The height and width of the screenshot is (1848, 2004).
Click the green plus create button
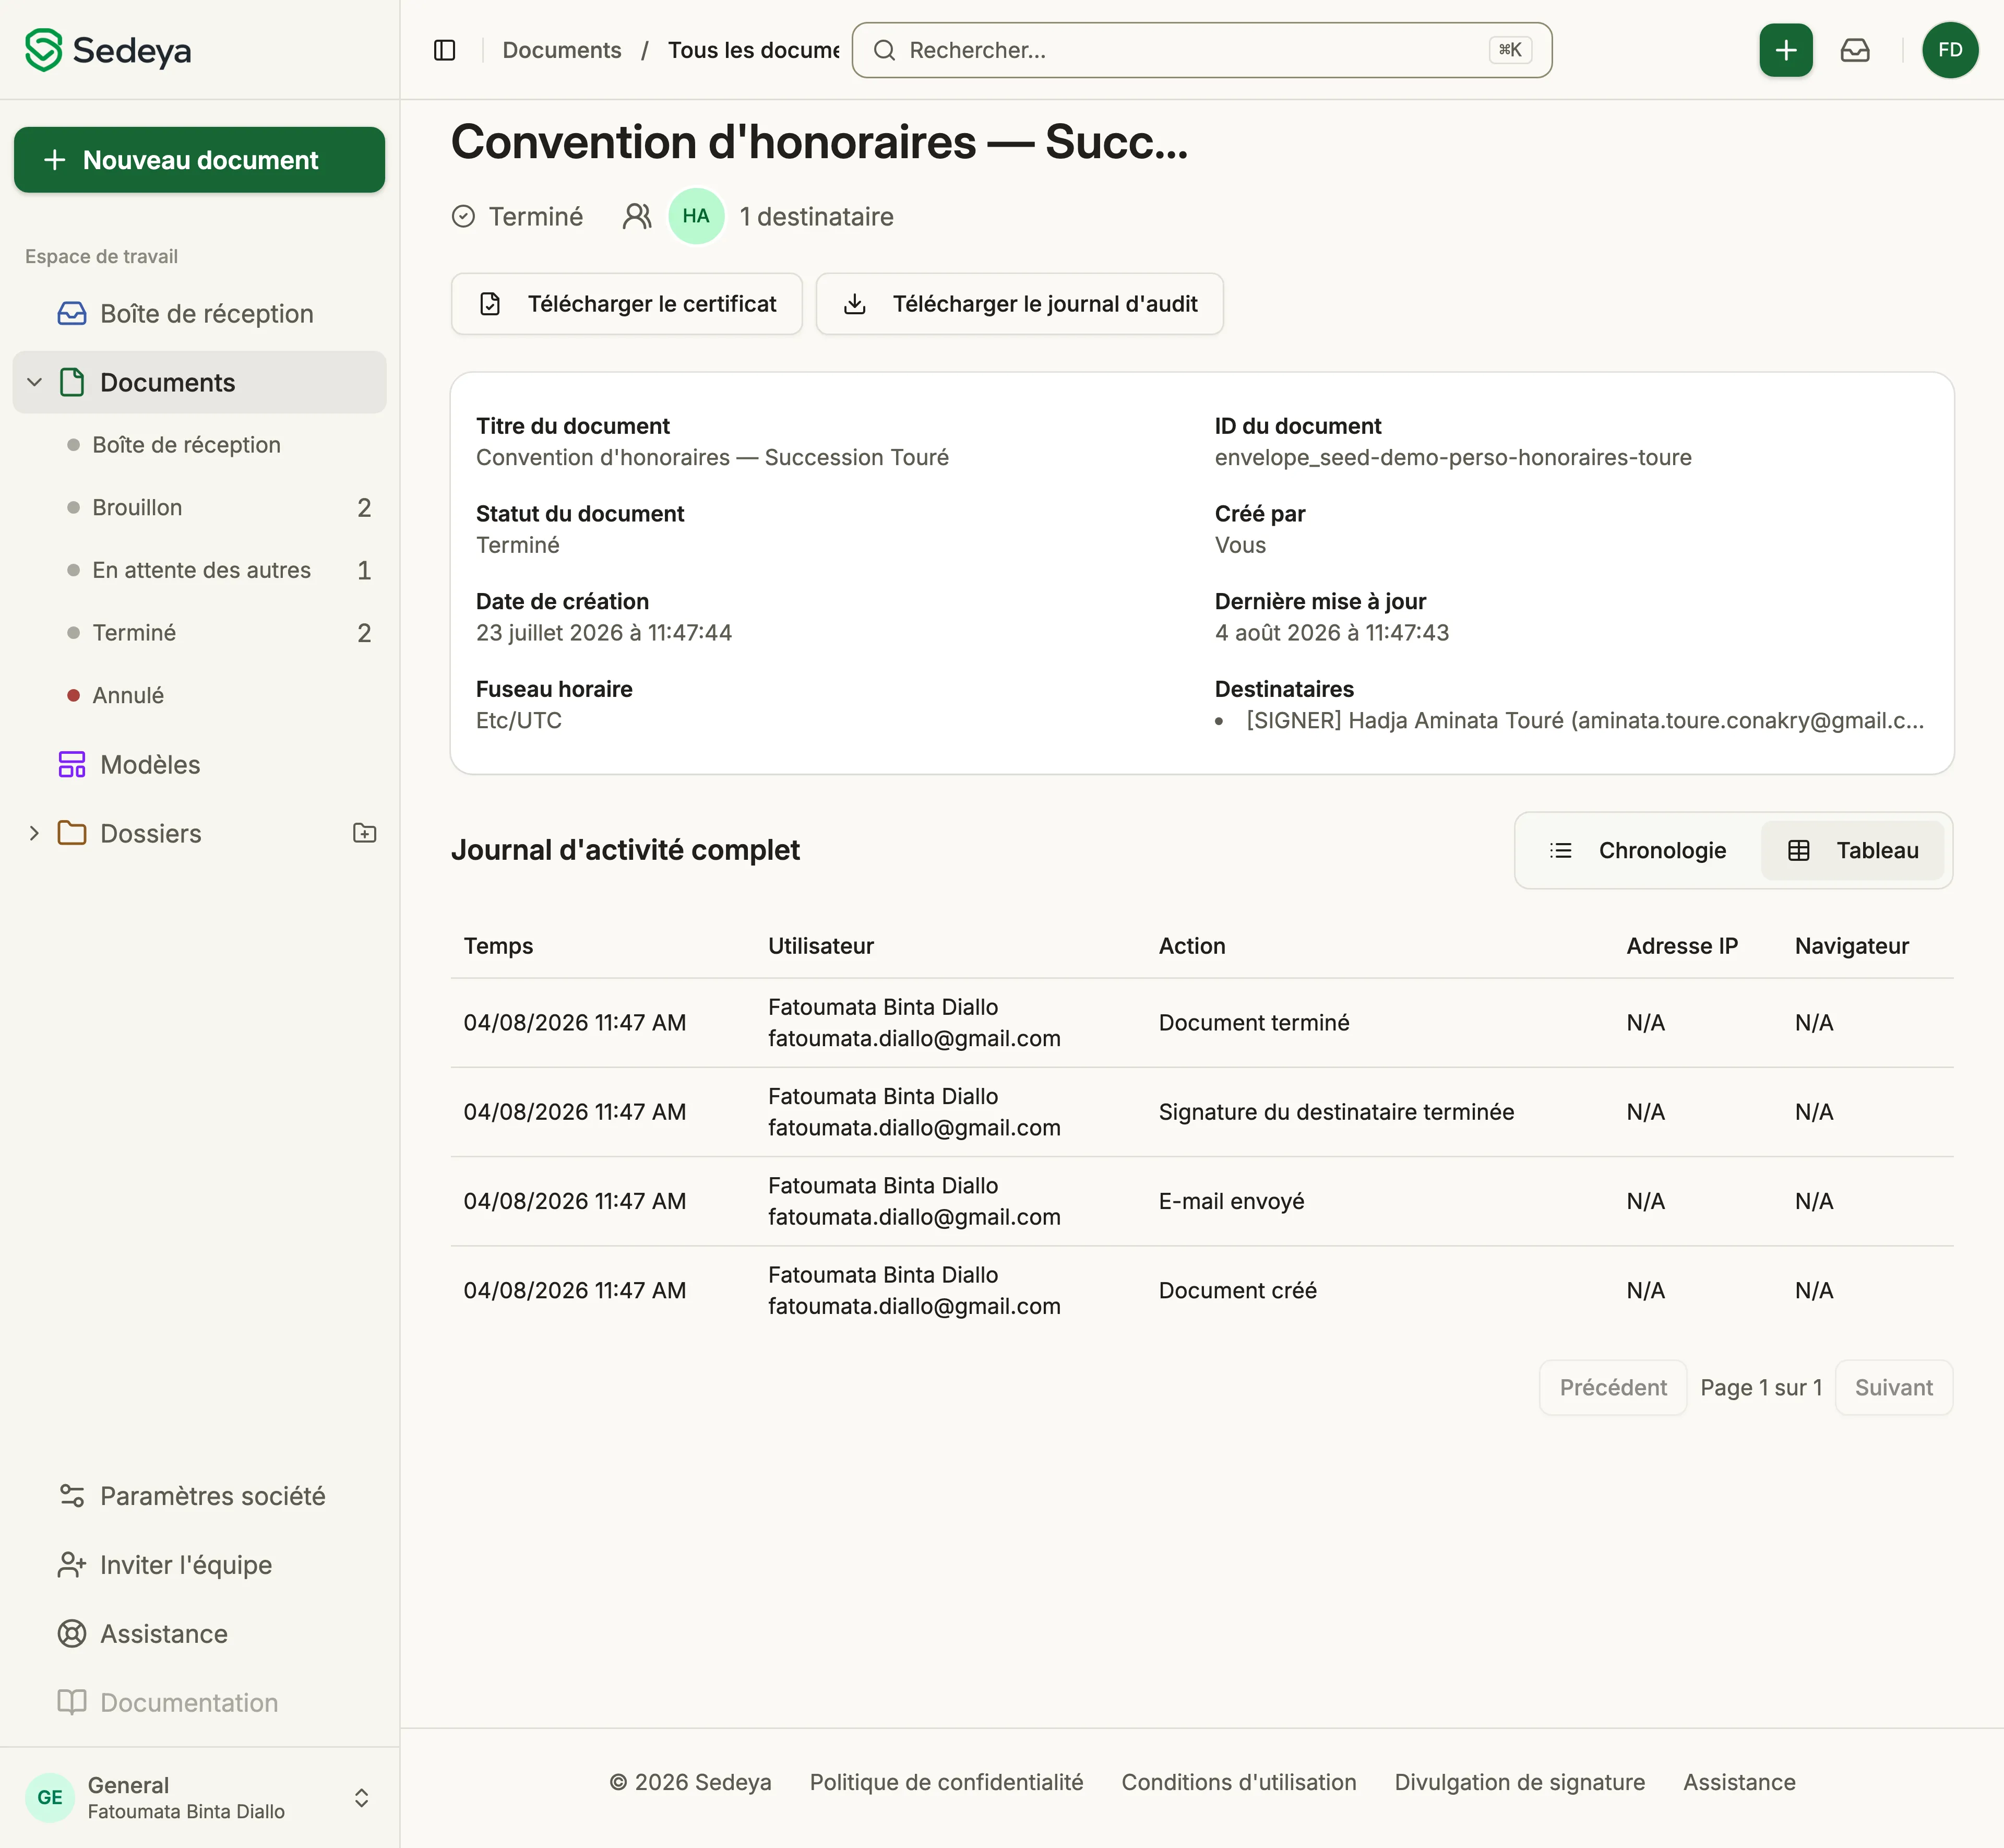(x=1785, y=50)
